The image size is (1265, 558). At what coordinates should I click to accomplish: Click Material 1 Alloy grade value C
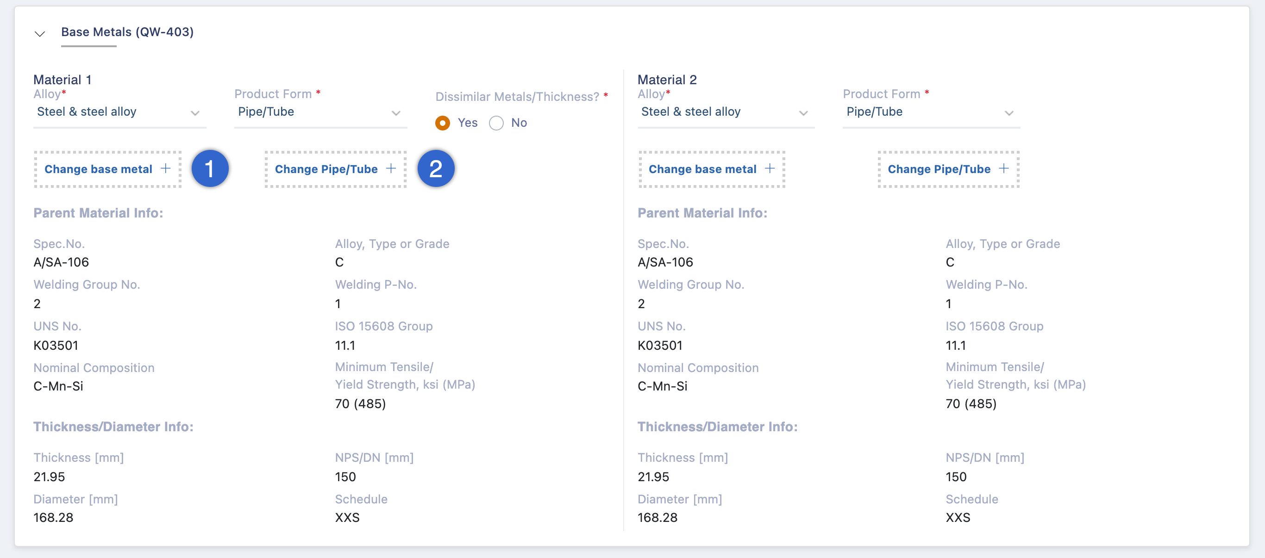pyautogui.click(x=339, y=262)
